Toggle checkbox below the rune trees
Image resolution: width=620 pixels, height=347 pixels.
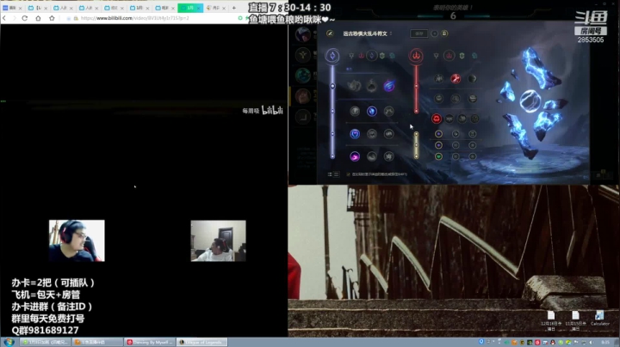point(348,173)
